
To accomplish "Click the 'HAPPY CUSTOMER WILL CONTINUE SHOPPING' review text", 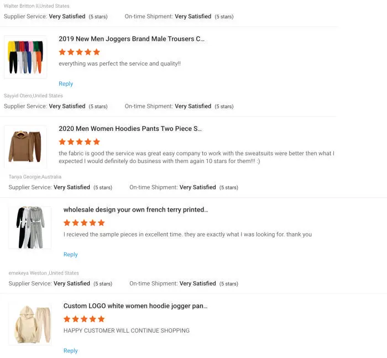I will tap(127, 331).
